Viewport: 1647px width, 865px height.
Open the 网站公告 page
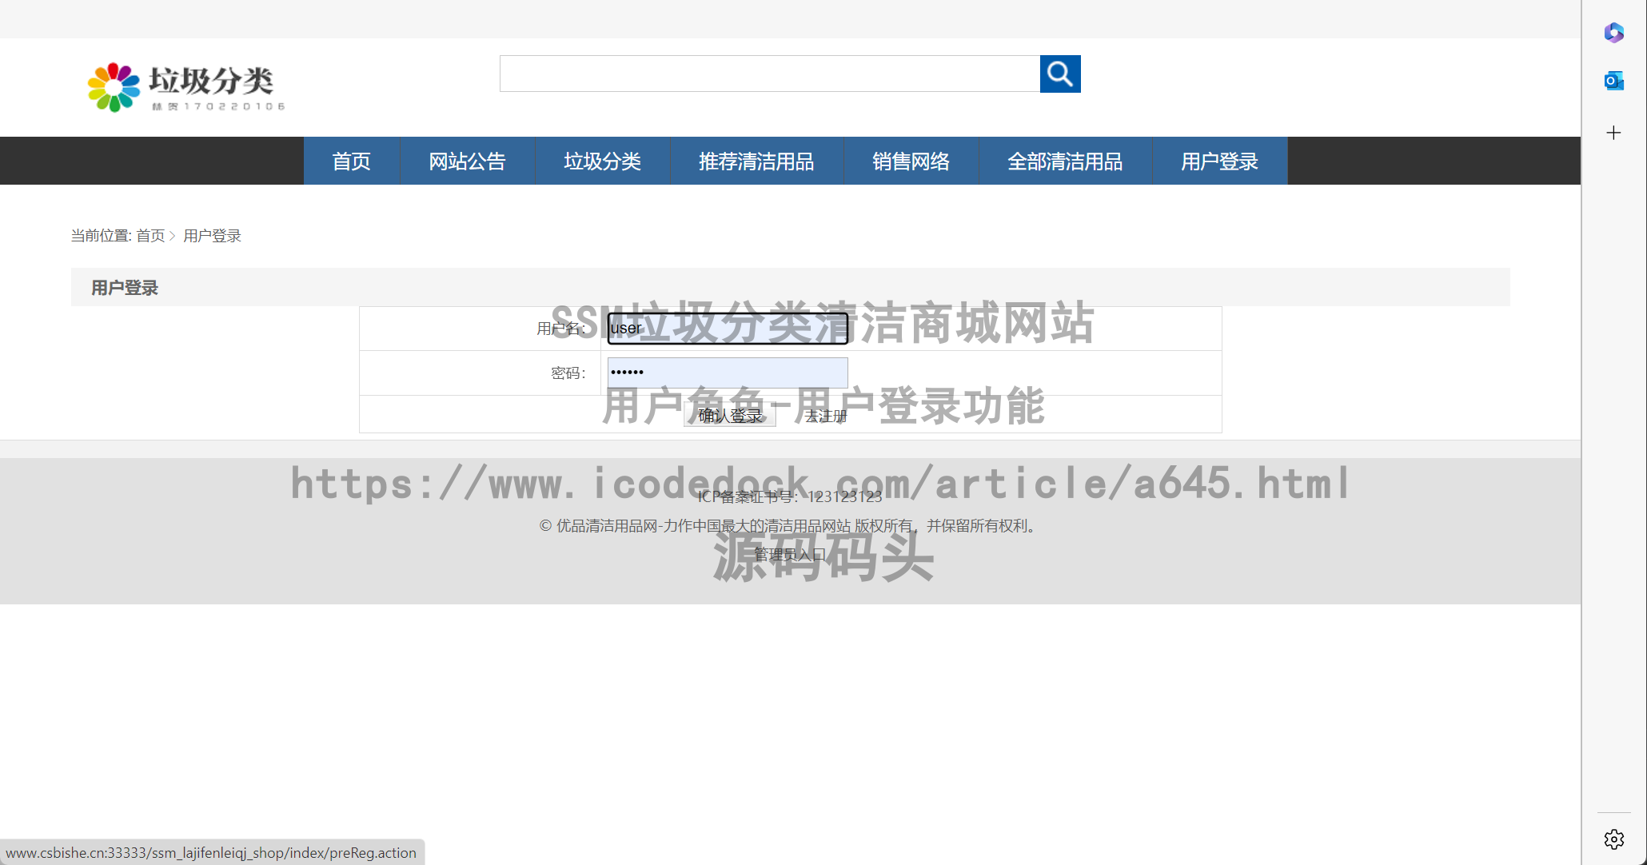click(467, 161)
